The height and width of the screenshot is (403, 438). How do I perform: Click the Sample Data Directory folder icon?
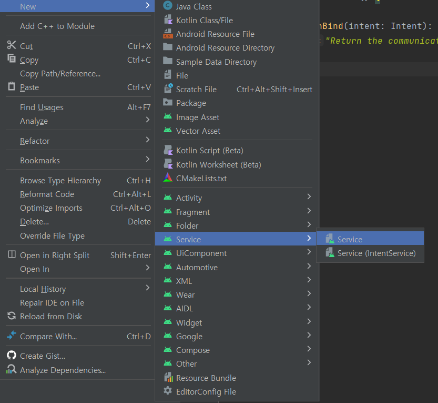(168, 61)
